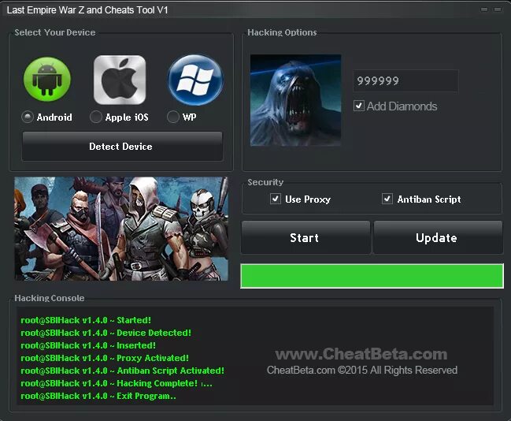The width and height of the screenshot is (511, 421).
Task: Click the Start button
Action: [x=305, y=237]
